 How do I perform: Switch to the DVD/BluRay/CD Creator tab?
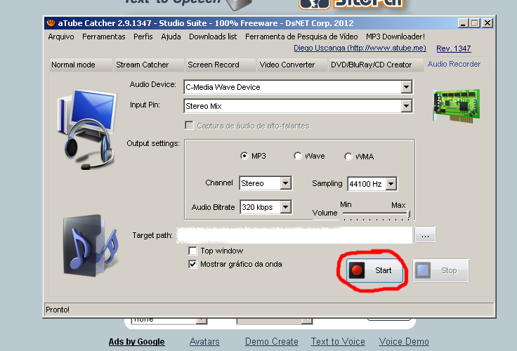376,65
